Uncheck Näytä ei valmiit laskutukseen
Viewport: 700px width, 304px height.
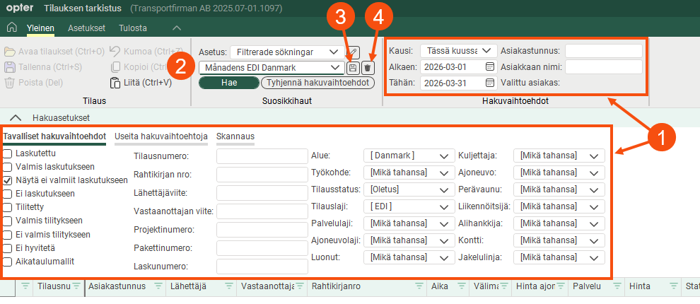pos(8,180)
